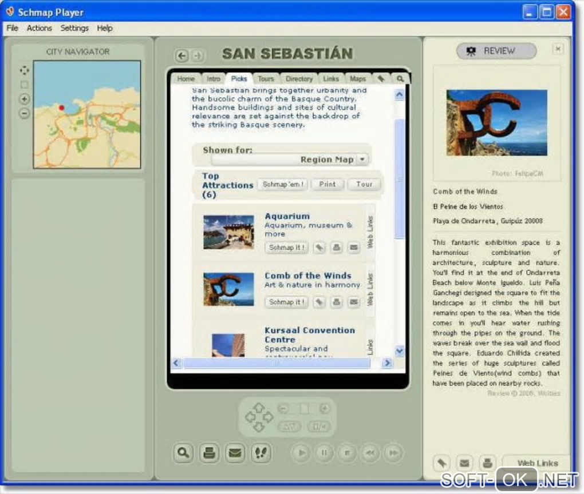The height and width of the screenshot is (494, 584).
Task: Click the Aquarium title link
Action: click(287, 216)
